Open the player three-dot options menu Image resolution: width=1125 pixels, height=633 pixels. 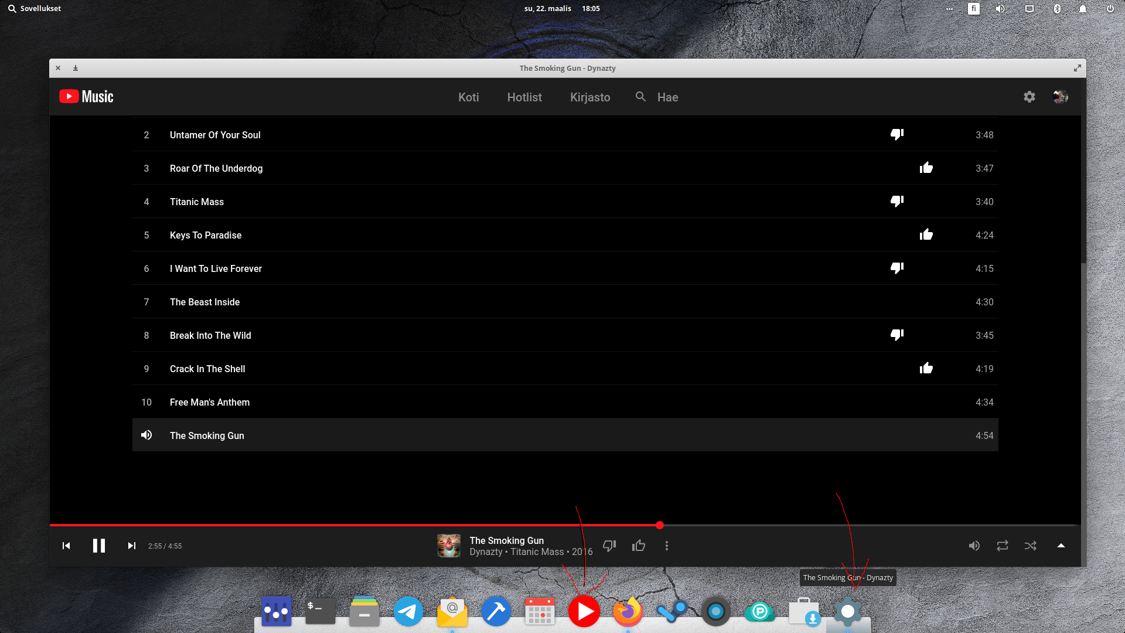coord(667,546)
